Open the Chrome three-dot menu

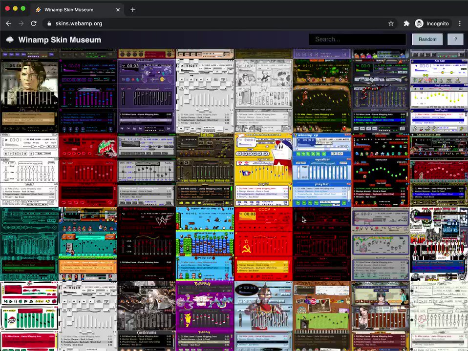pyautogui.click(x=460, y=23)
